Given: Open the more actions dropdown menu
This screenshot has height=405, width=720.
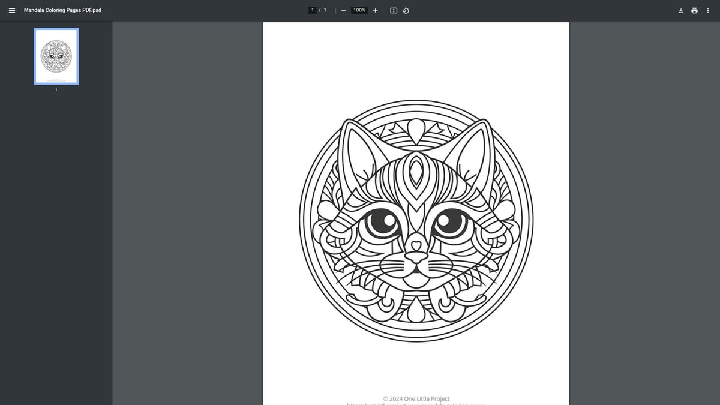Looking at the screenshot, I should click(708, 10).
